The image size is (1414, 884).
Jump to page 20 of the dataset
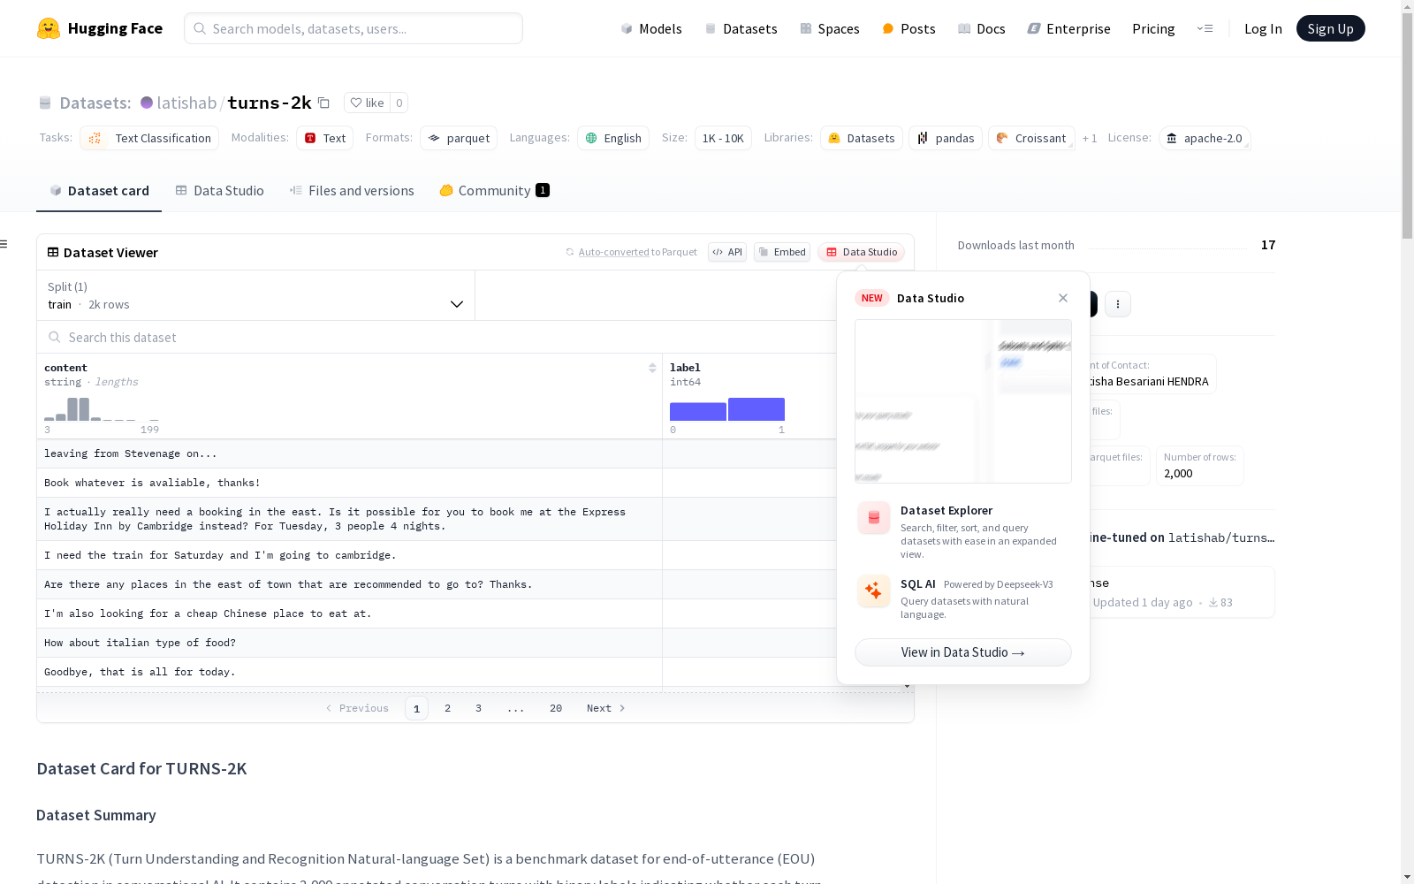(x=556, y=708)
